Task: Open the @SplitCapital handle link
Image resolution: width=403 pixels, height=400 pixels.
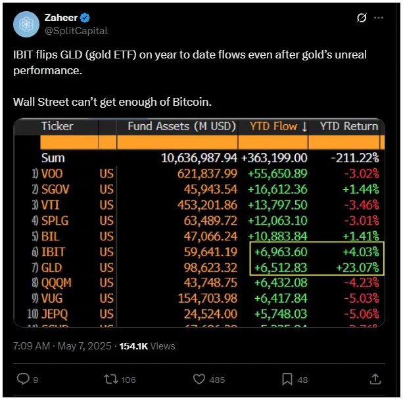Action: pyautogui.click(x=76, y=31)
